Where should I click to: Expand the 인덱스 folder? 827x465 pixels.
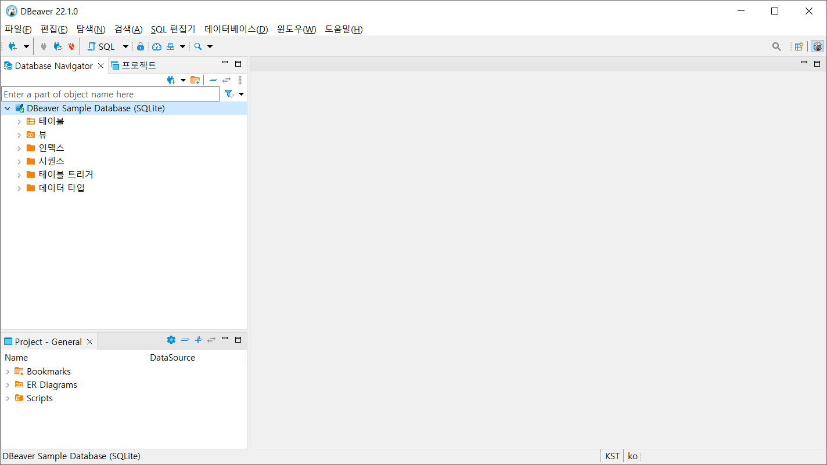(19, 148)
